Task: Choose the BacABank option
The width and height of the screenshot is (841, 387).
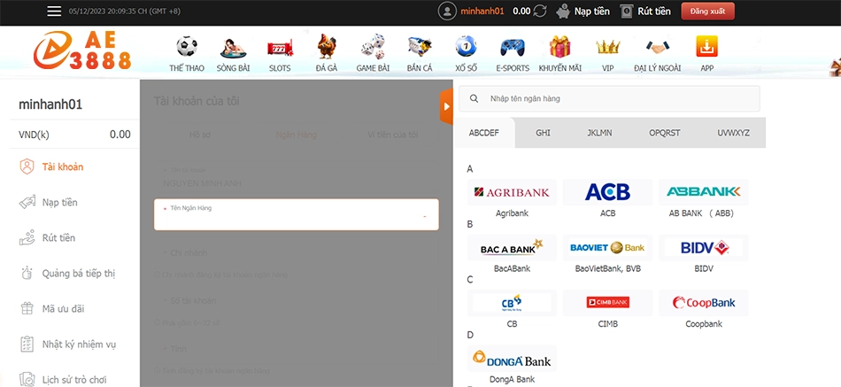Action: click(512, 254)
